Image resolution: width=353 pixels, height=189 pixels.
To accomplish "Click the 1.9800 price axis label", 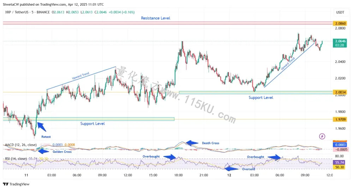I will (x=340, y=112).
